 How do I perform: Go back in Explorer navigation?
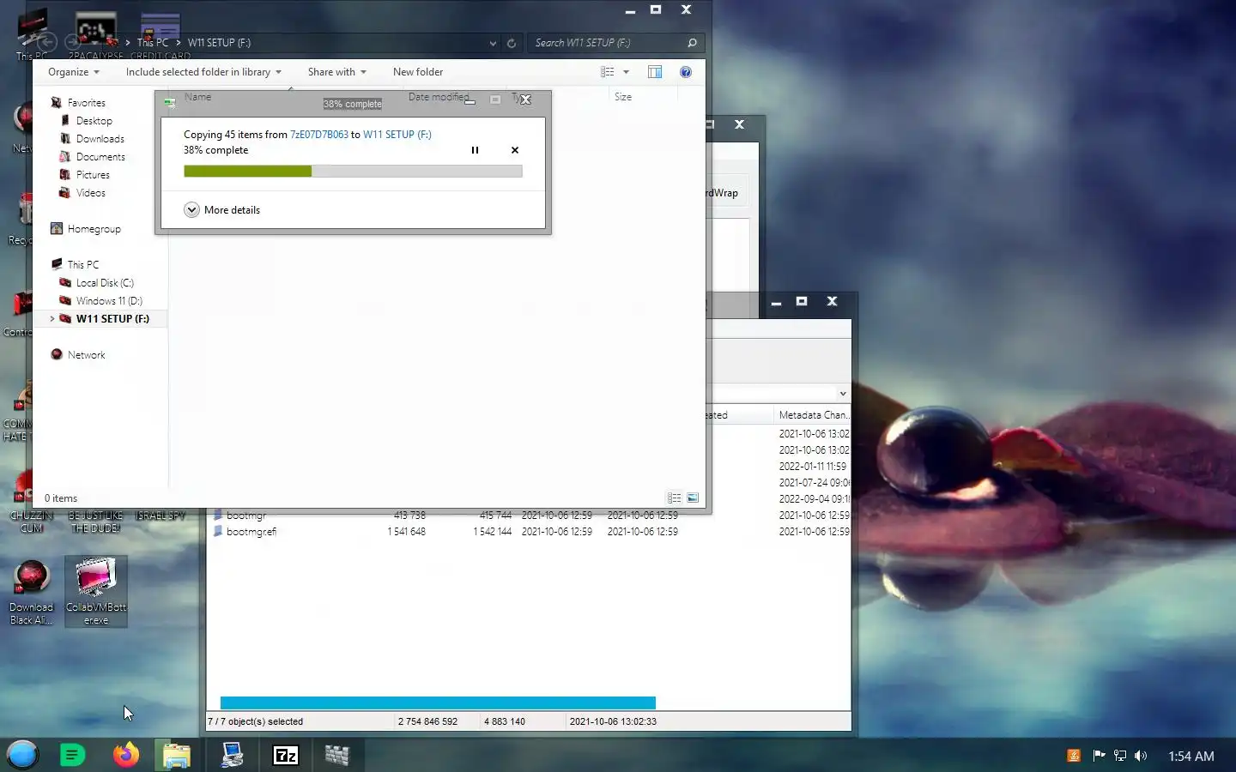click(x=47, y=42)
